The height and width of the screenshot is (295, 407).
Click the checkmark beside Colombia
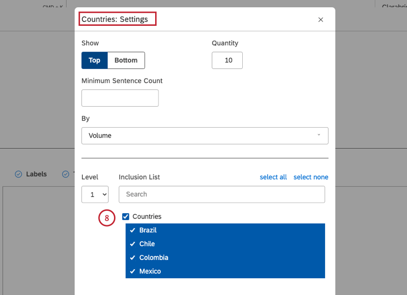click(x=133, y=258)
